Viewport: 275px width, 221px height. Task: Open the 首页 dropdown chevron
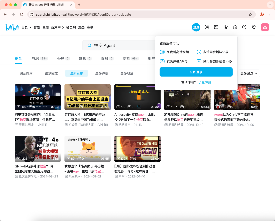tap(30, 27)
